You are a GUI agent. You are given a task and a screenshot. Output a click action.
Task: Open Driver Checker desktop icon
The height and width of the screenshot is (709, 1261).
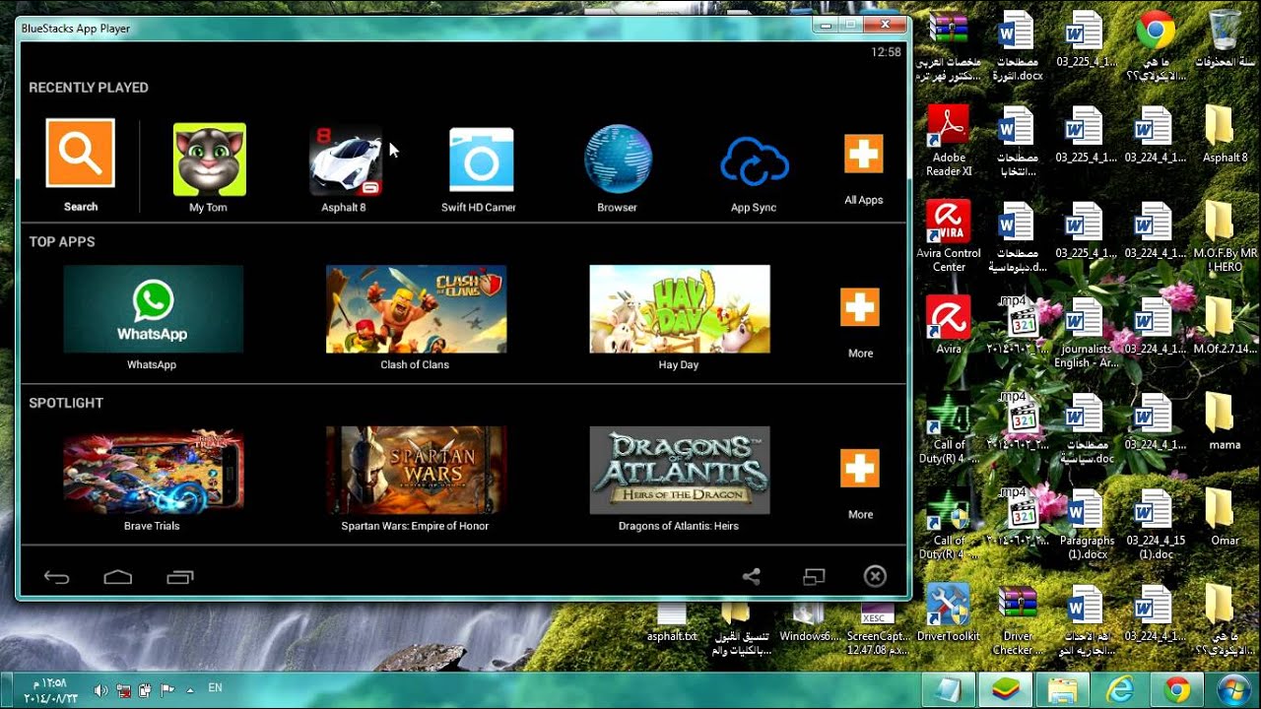coord(1018,620)
